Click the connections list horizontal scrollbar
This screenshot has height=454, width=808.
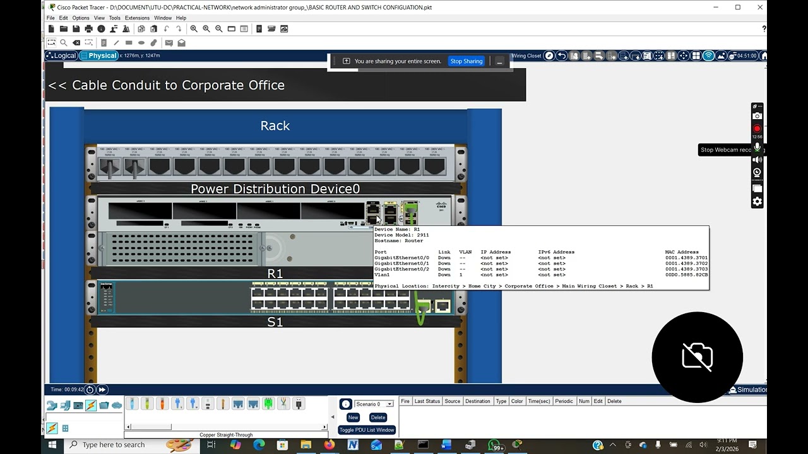coord(226,427)
